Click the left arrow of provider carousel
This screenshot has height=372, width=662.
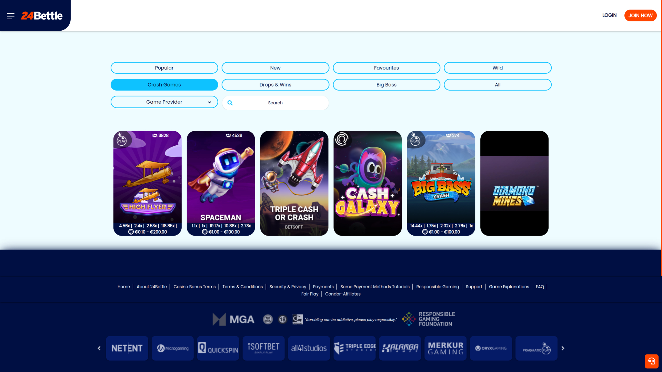point(99,348)
